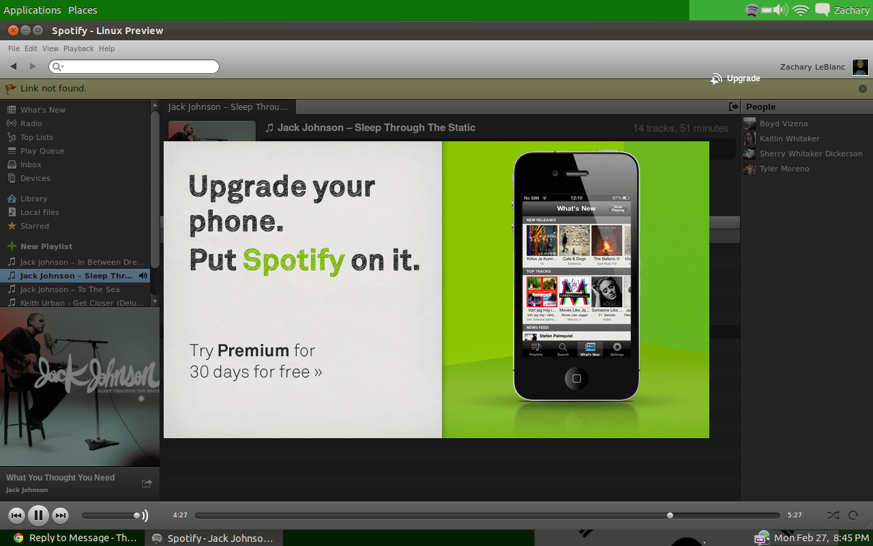Seek in the track progress bar
The width and height of the screenshot is (873, 546).
(x=487, y=515)
